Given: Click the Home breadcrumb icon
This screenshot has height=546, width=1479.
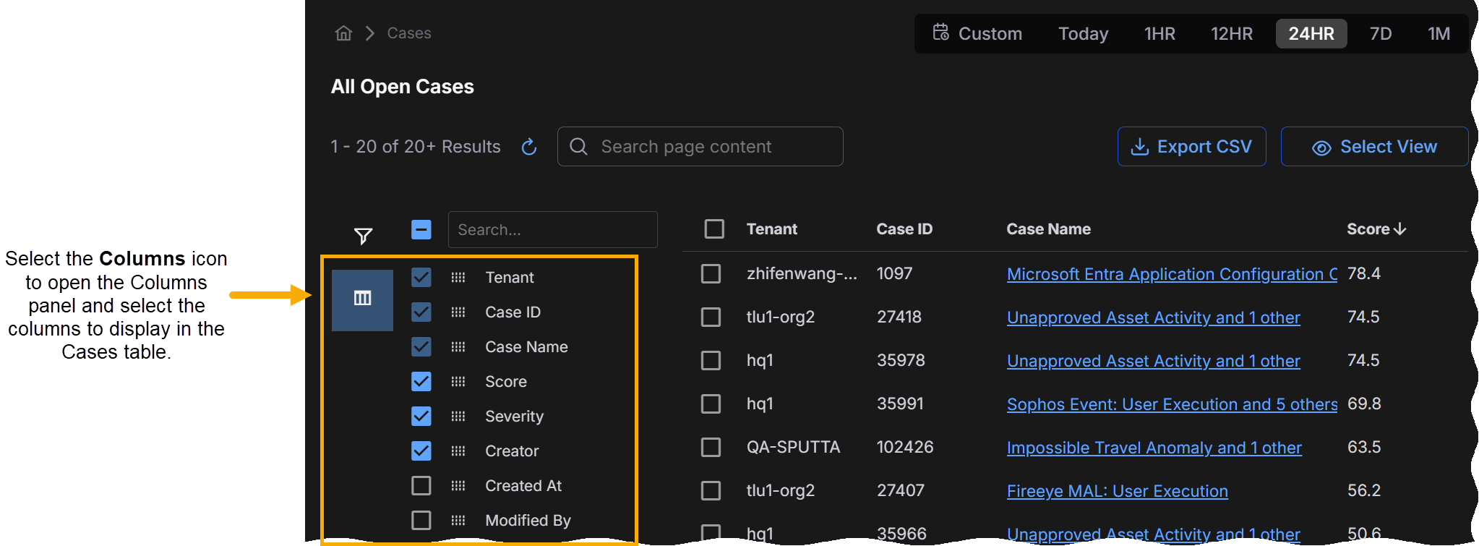Looking at the screenshot, I should tap(343, 33).
